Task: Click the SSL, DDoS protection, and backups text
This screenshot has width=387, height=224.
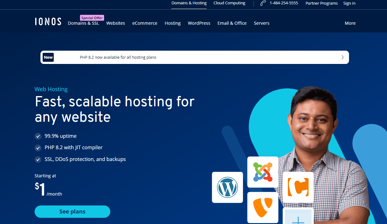Action: (x=85, y=159)
